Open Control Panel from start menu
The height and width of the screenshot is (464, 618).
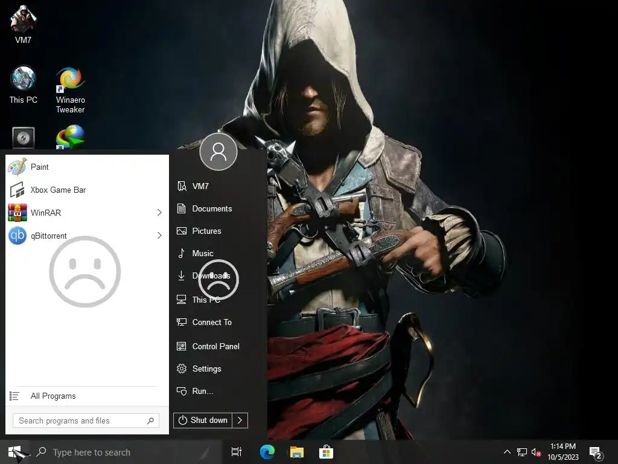tap(218, 346)
